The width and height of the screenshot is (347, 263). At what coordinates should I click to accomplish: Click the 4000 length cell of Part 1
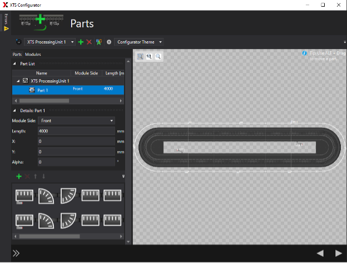click(x=108, y=89)
